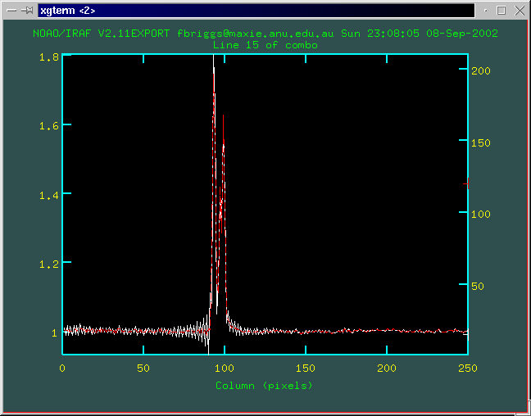This screenshot has height=416, width=531.
Task: Click the 'Column (pixels)' axis label
Action: click(x=264, y=386)
